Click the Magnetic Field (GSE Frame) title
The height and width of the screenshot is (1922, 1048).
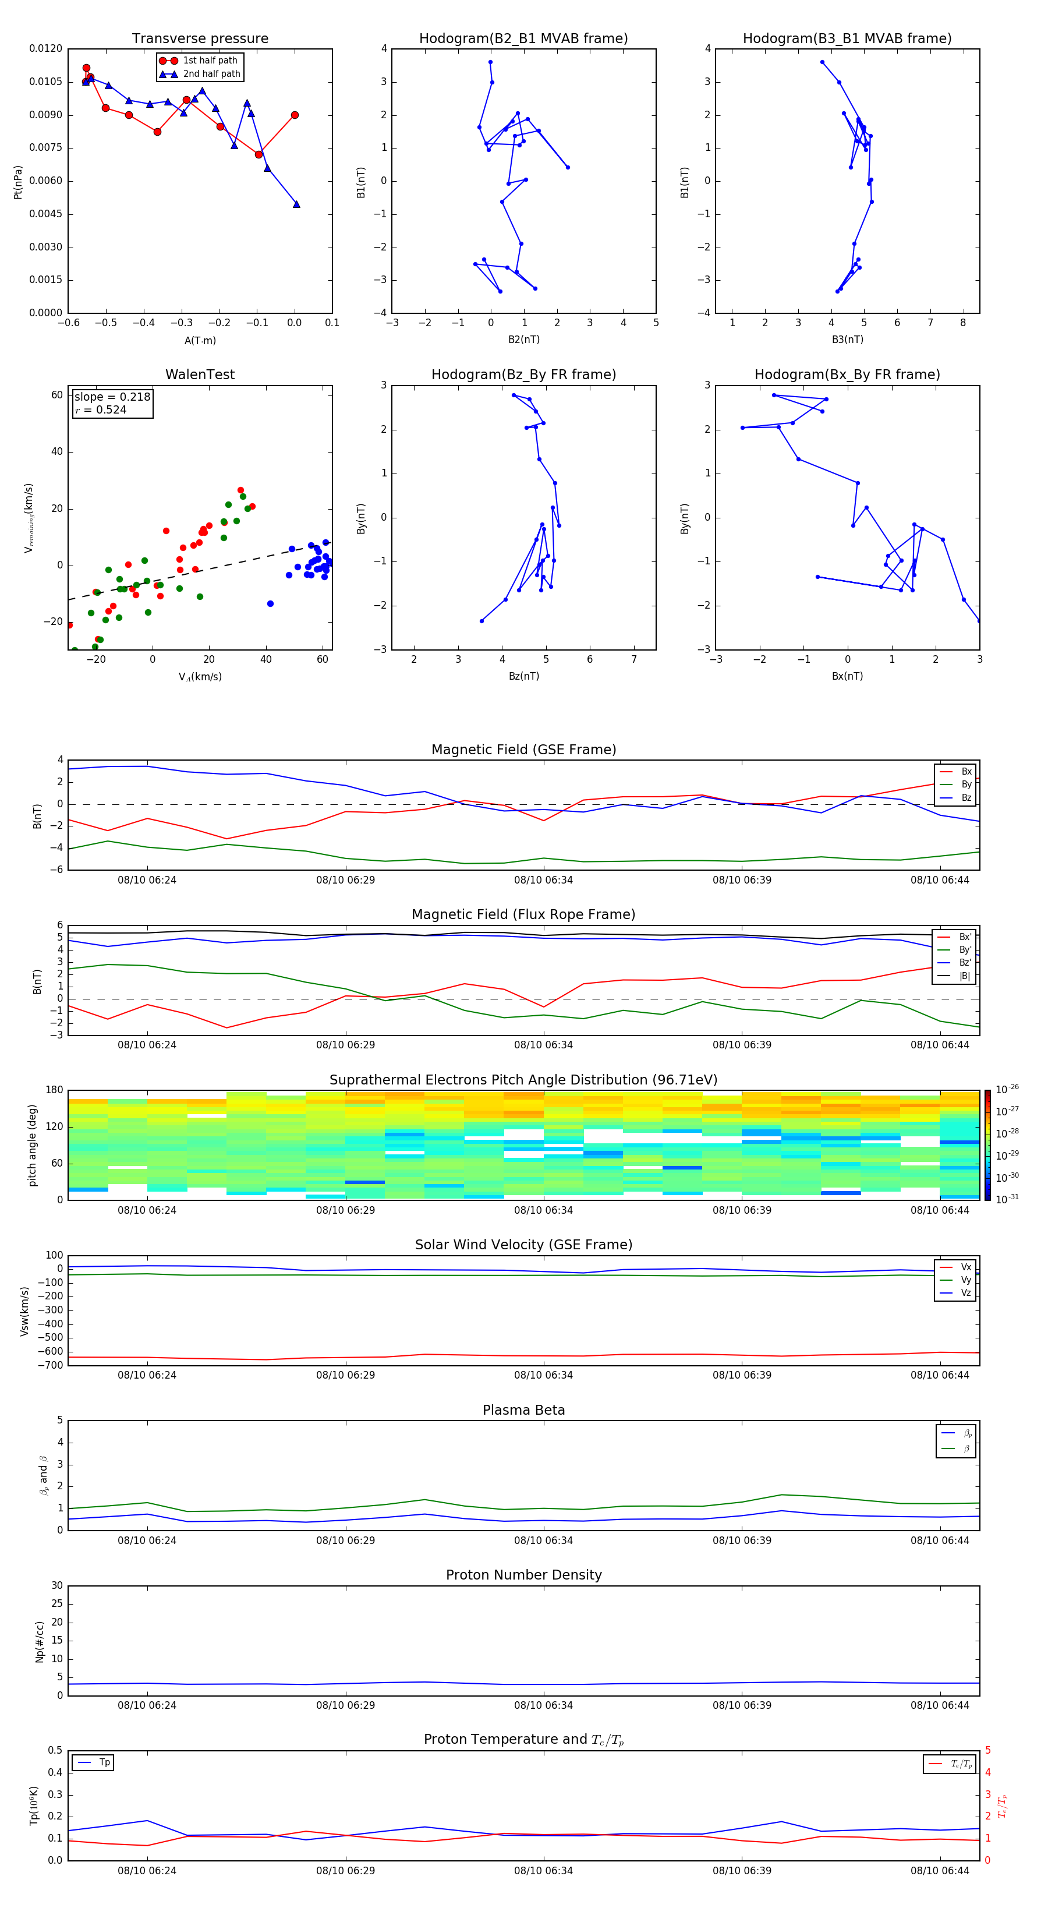(x=523, y=750)
